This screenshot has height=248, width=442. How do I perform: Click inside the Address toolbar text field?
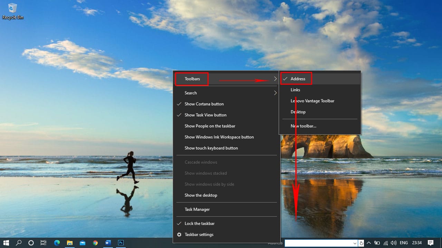pyautogui.click(x=318, y=243)
